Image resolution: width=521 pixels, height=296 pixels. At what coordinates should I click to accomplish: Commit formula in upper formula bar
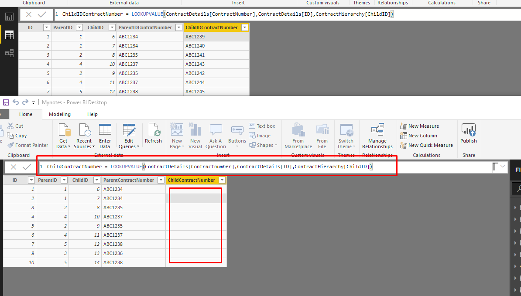[x=42, y=14]
